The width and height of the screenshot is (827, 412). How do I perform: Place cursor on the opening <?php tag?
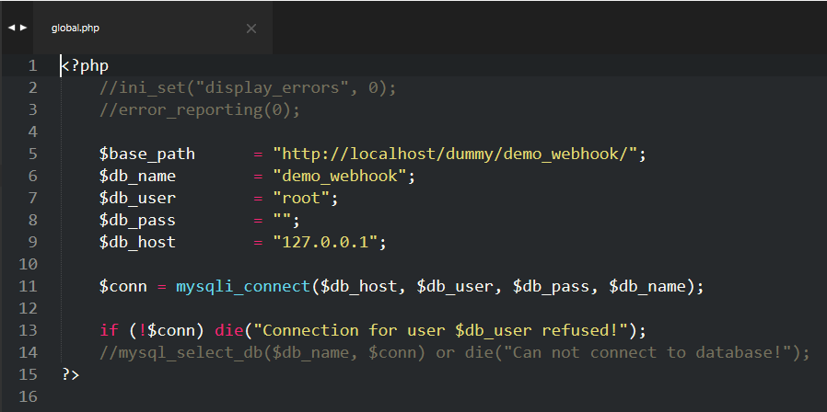(85, 66)
